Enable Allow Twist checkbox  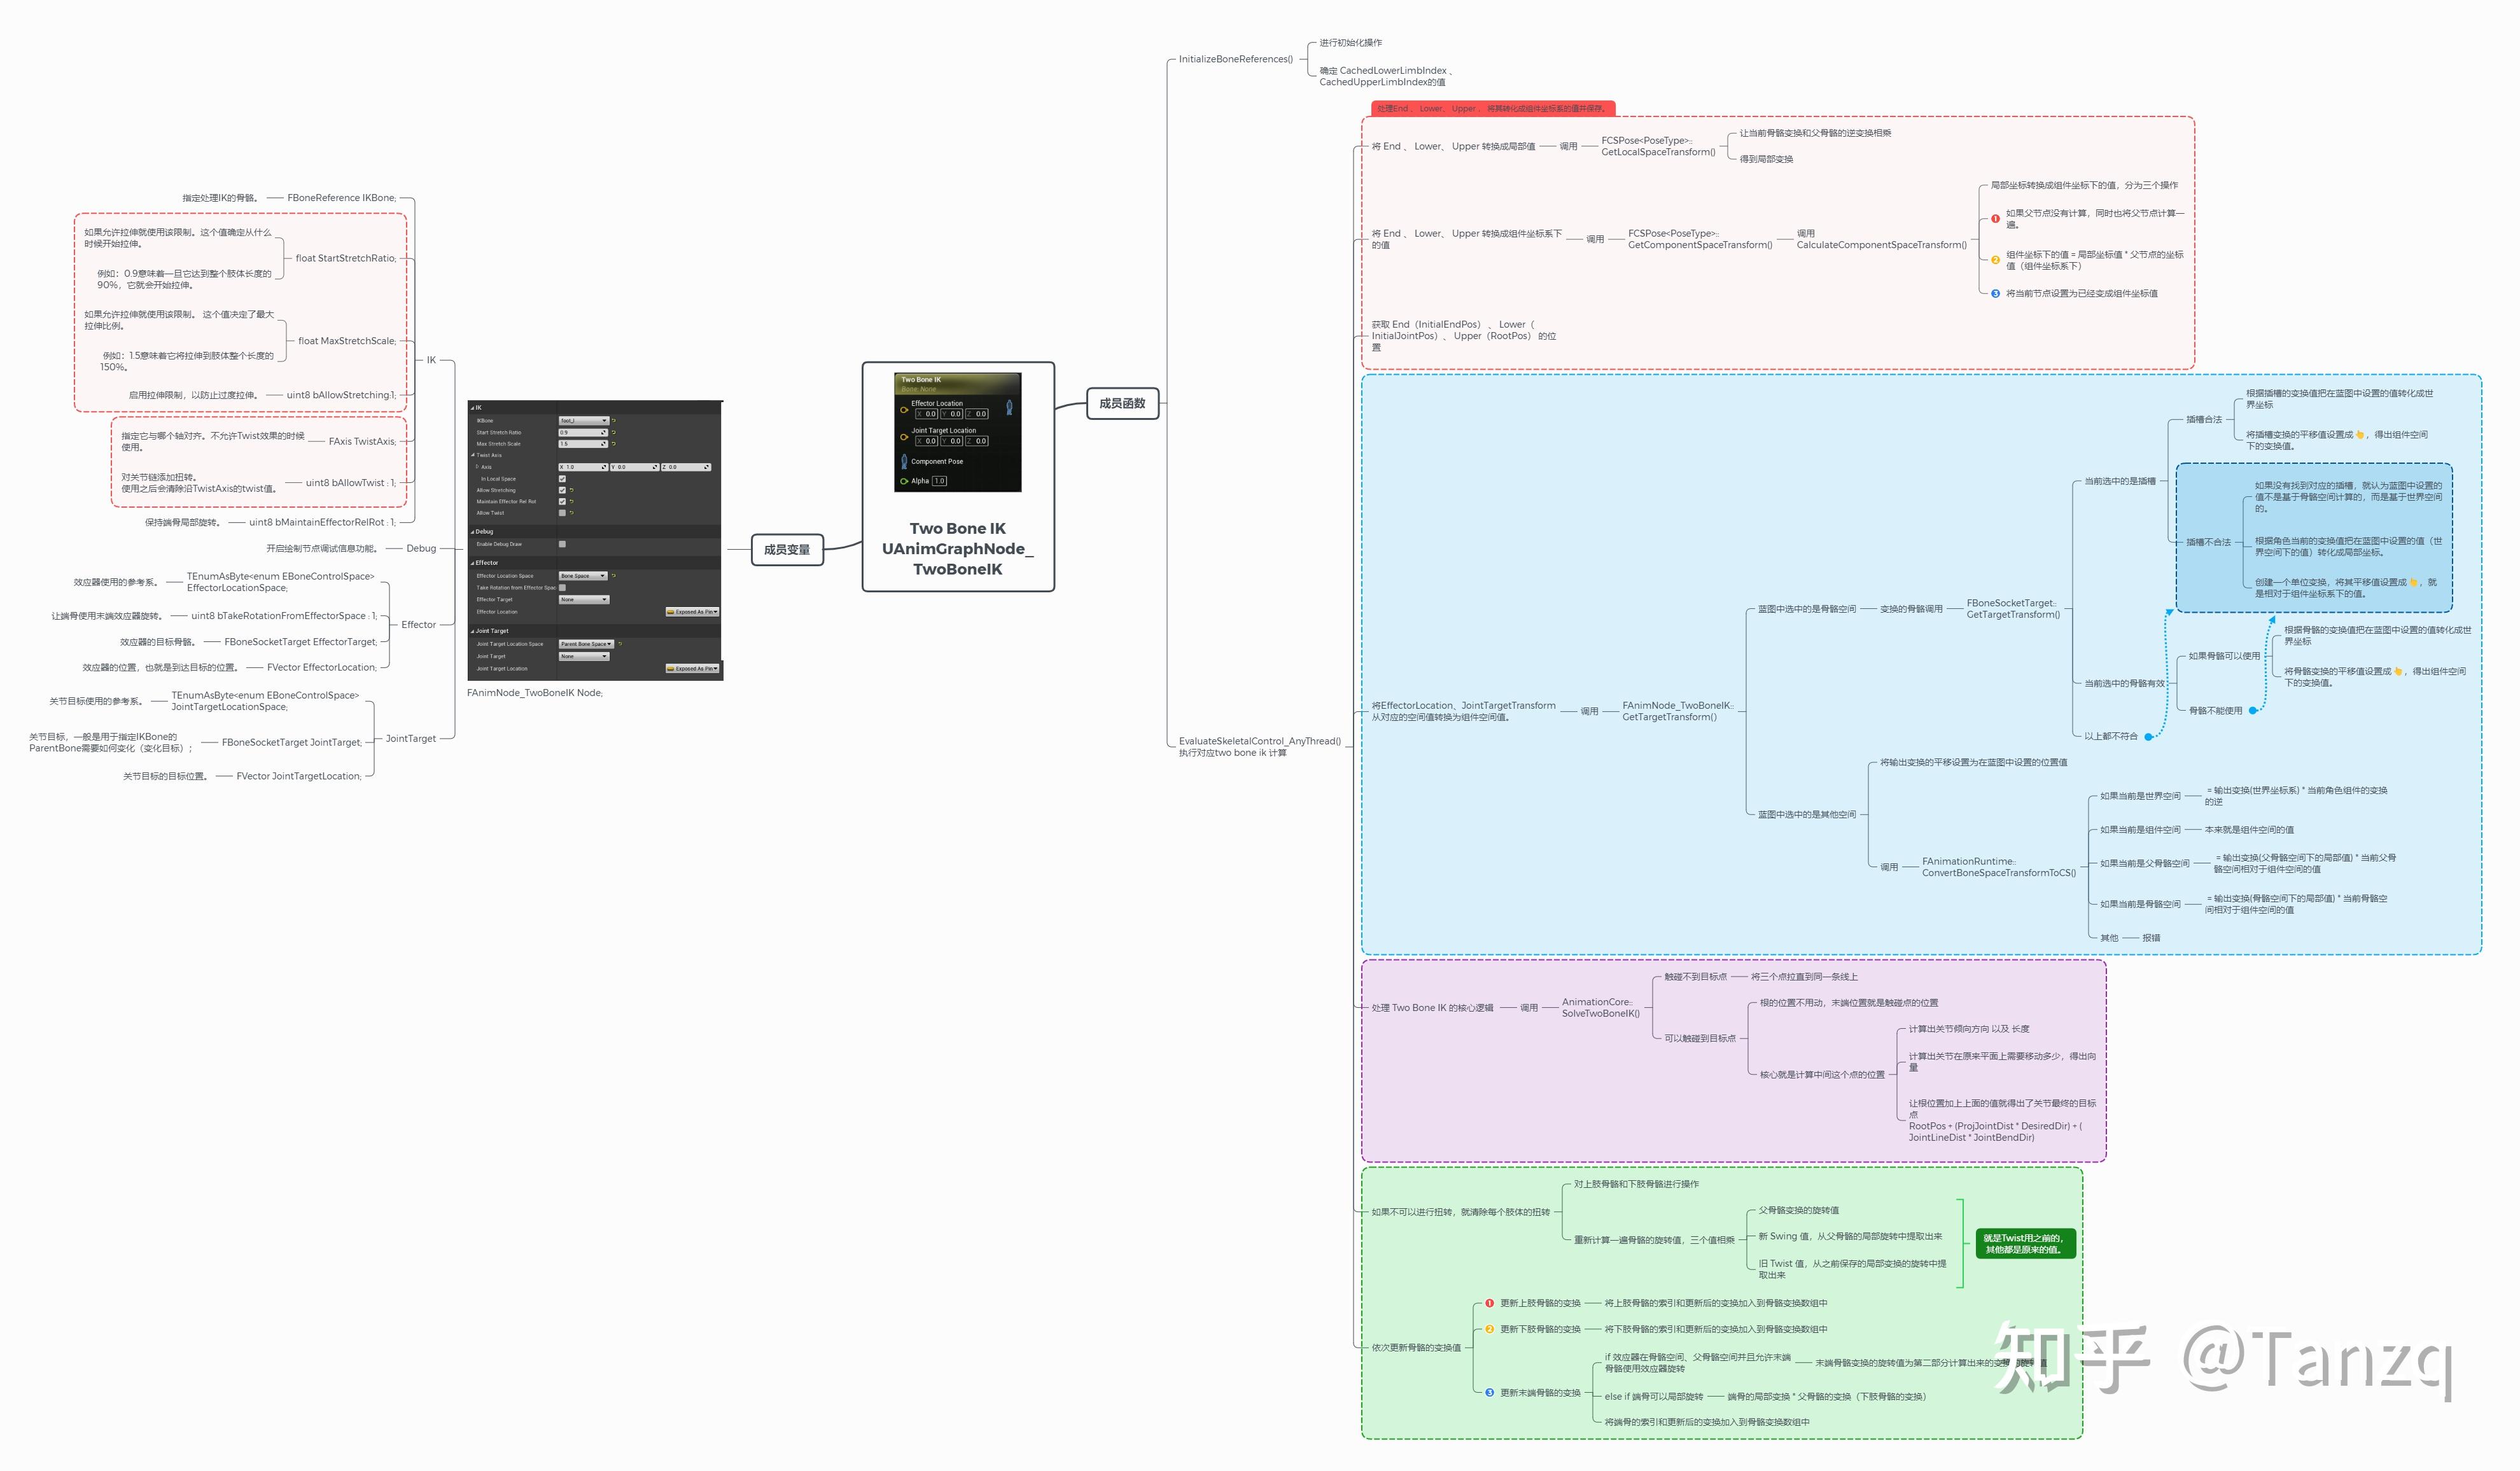(x=563, y=513)
